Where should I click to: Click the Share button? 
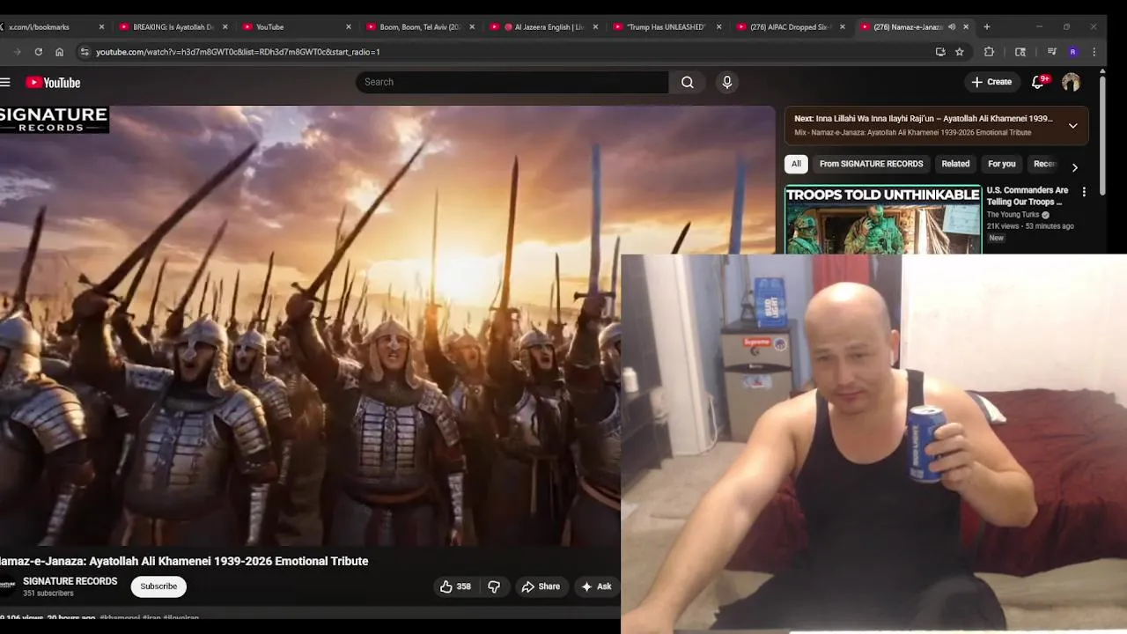click(540, 586)
